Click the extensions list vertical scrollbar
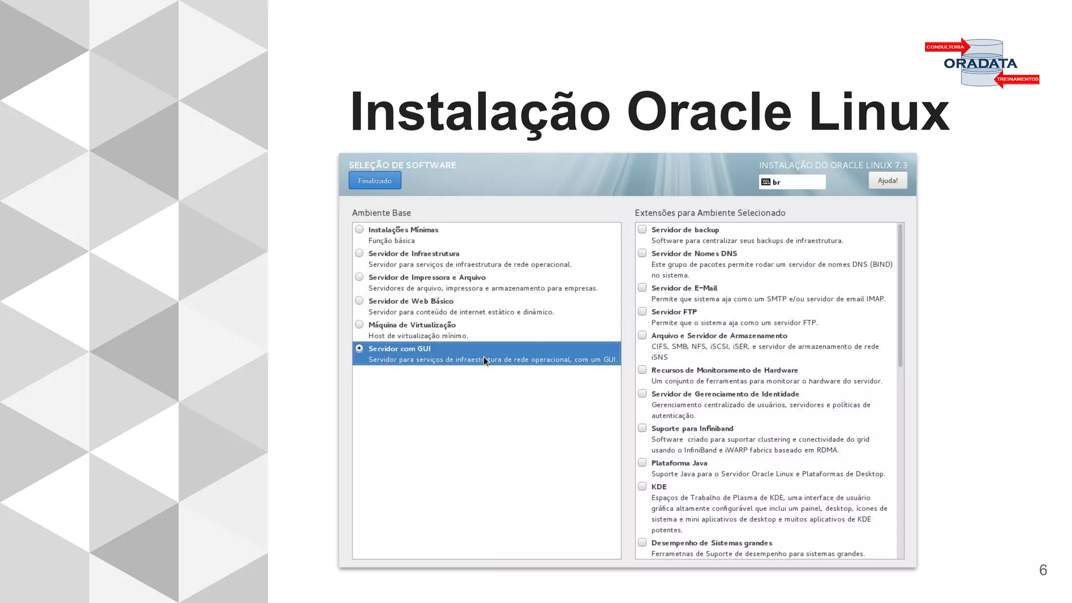The image size is (1072, 603). [x=900, y=296]
